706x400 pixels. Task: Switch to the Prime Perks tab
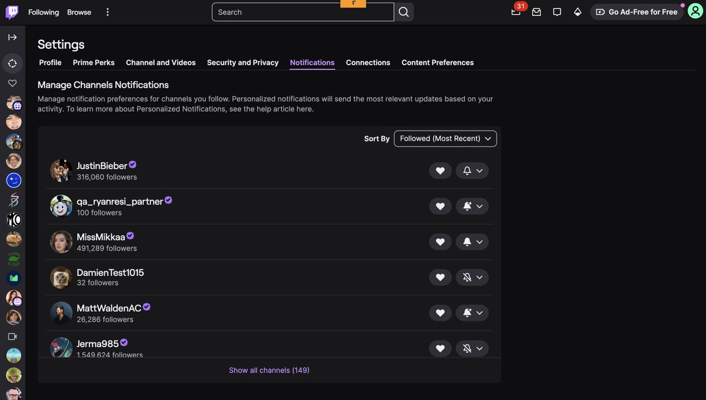94,62
